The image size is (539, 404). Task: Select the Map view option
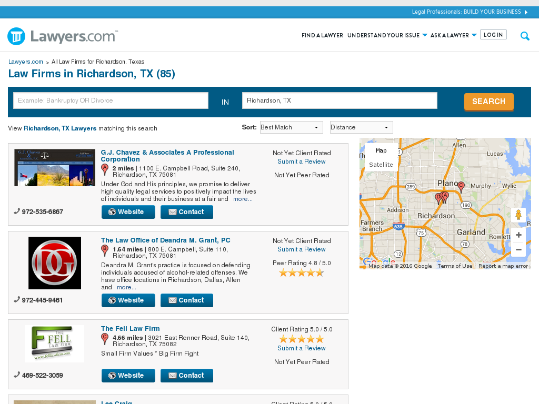(381, 150)
